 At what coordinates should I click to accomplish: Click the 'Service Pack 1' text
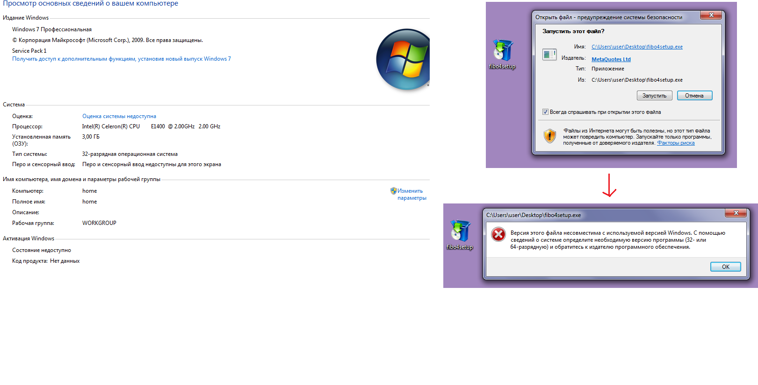(x=29, y=51)
